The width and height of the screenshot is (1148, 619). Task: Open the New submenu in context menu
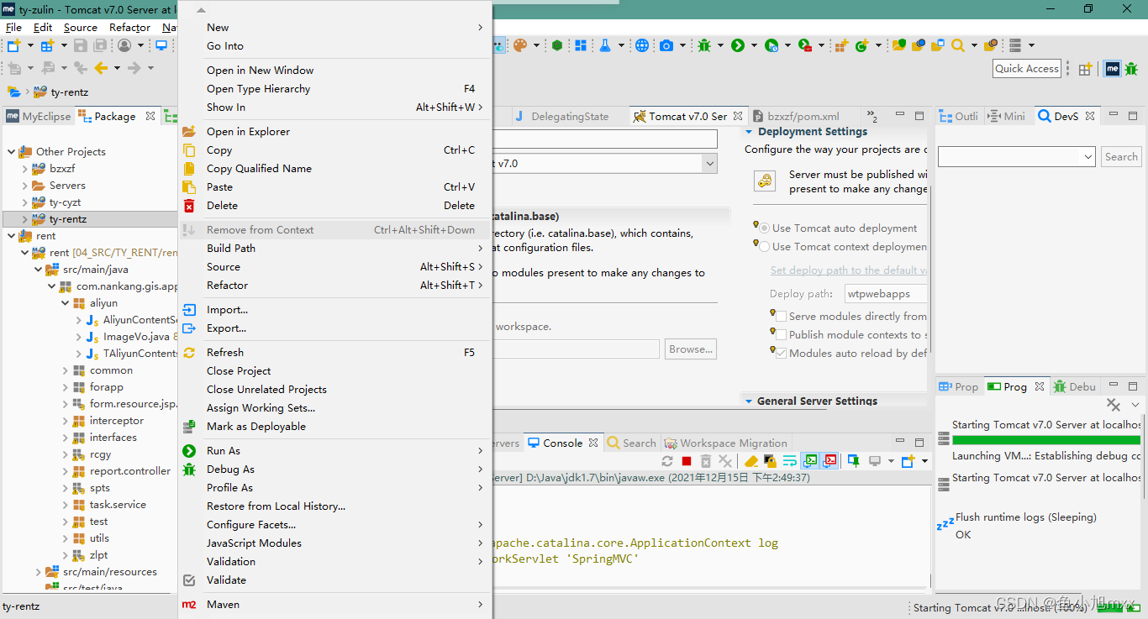[x=334, y=27]
